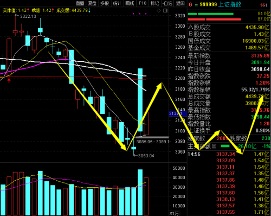Click the X1万 volume unit selector

click(x=174, y=213)
